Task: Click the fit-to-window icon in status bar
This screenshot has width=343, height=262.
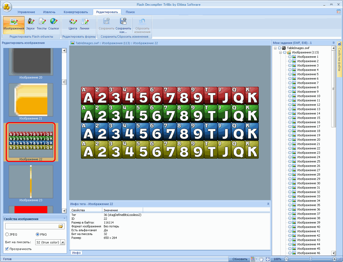Action: point(268,259)
